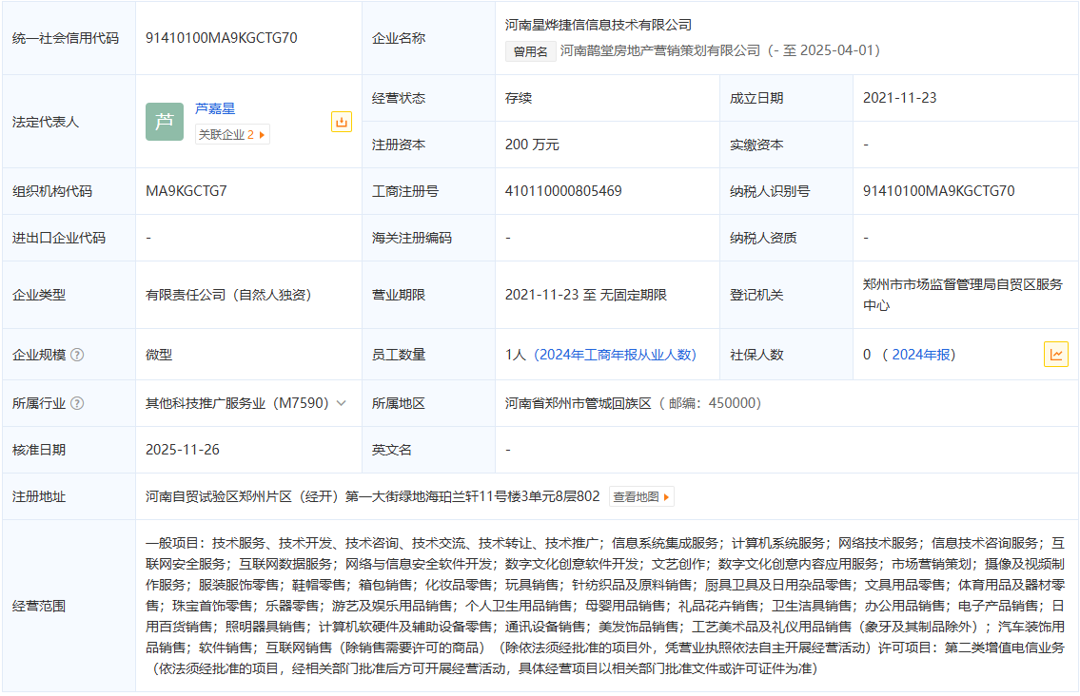The image size is (1080, 696).
Task: Expand 关联企业 2 related companies
Action: [x=232, y=135]
